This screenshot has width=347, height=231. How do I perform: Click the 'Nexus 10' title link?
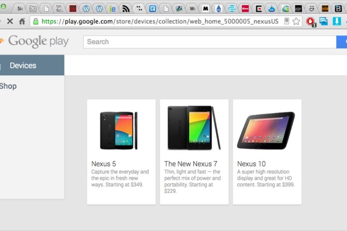coord(251,164)
